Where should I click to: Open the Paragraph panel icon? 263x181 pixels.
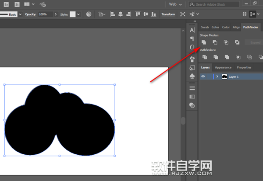click(192, 38)
